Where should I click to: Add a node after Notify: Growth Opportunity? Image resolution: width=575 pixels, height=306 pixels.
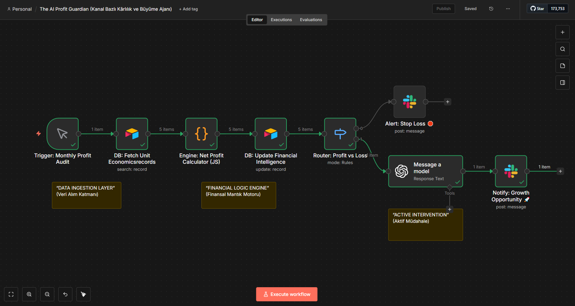pos(560,171)
